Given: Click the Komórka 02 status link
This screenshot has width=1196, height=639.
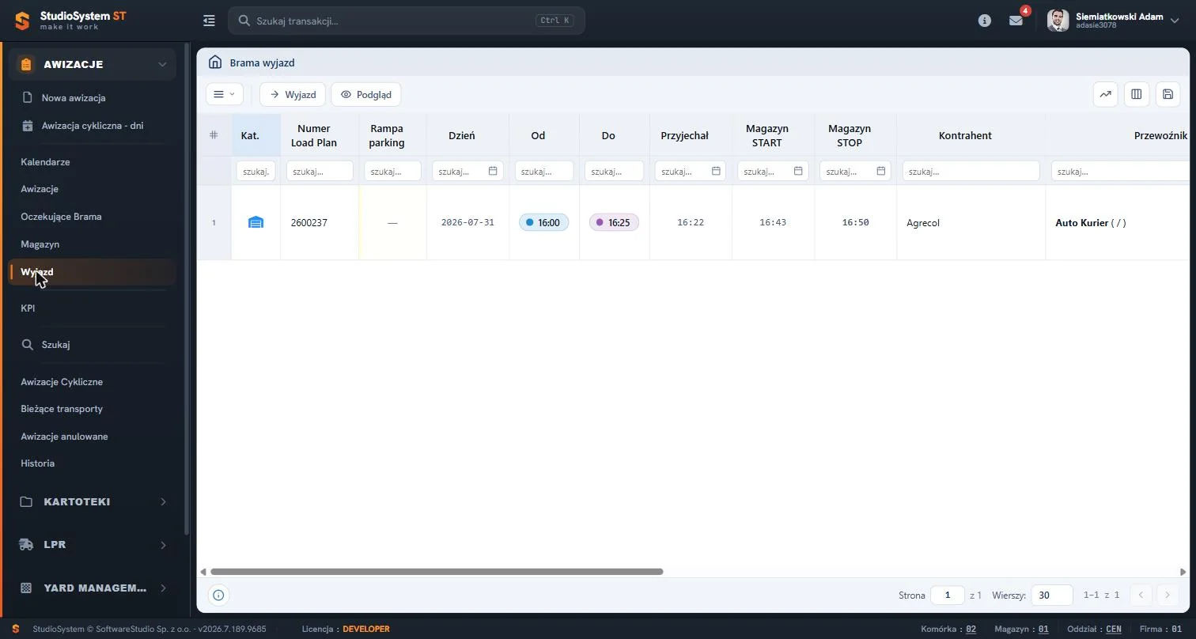Looking at the screenshot, I should 971,630.
